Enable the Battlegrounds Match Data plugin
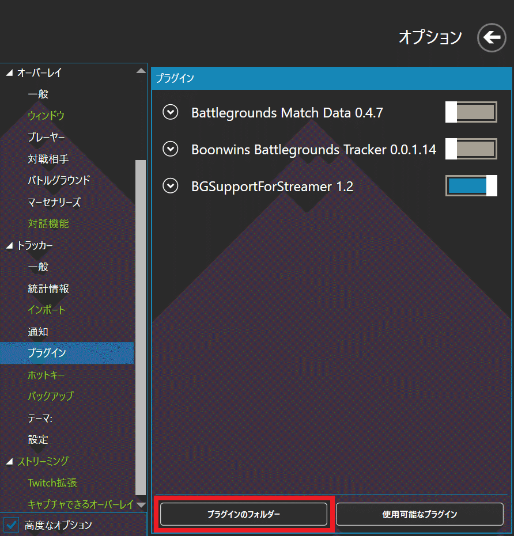514x536 pixels. (471, 112)
